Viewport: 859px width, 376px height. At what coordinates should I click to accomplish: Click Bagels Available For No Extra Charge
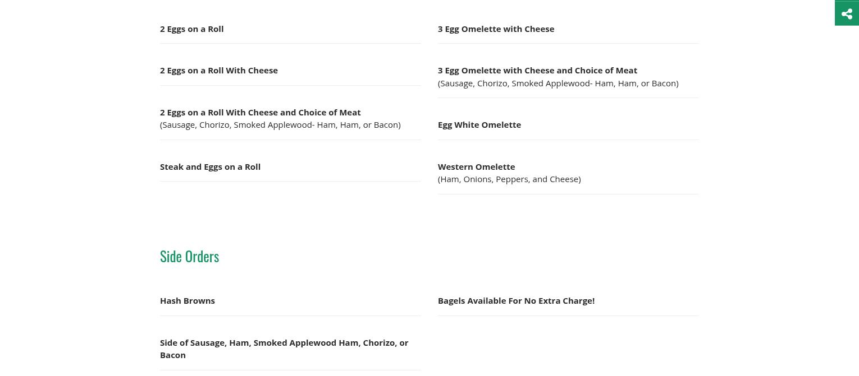coord(515,301)
